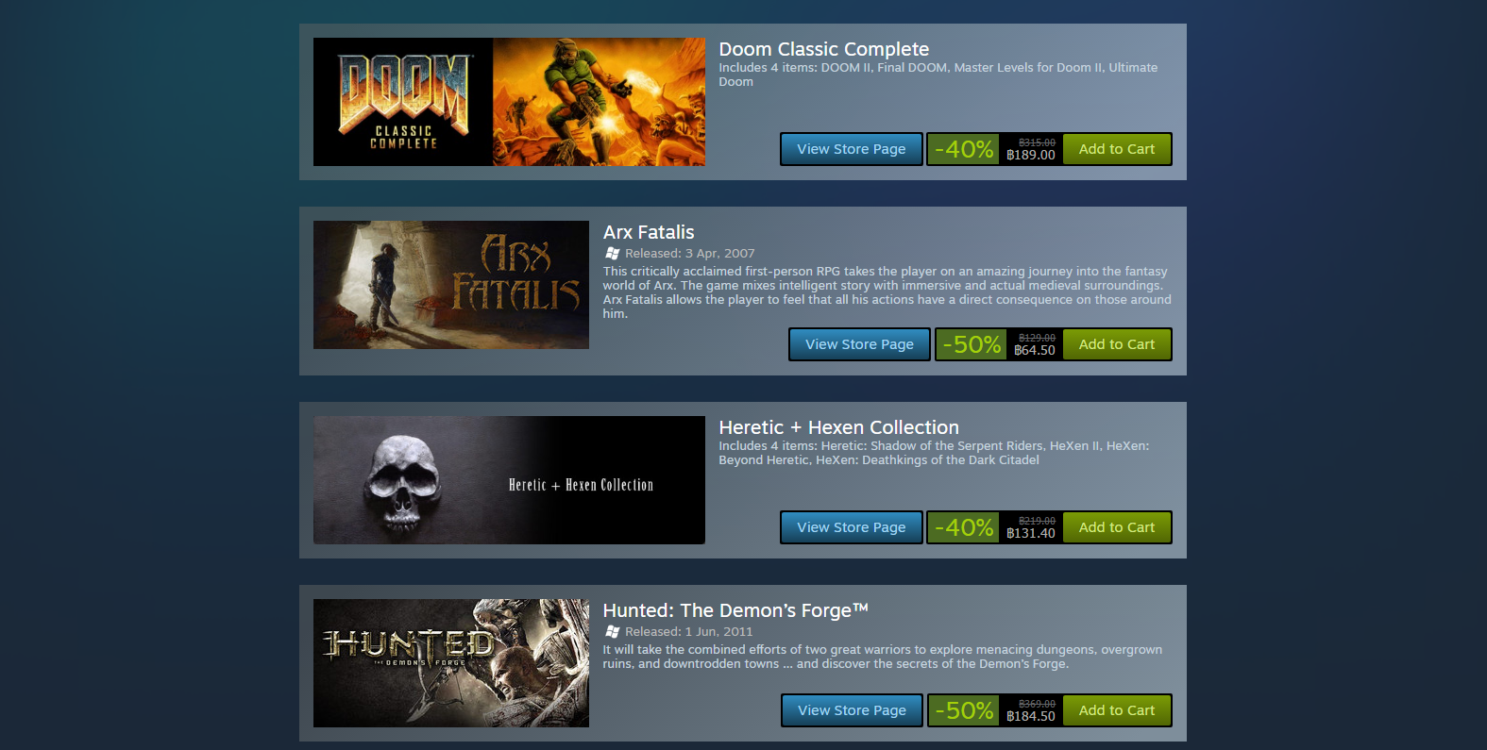Click the Windows icon beside Hunted release date

(613, 632)
